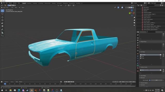Select the Measure tool
The width and height of the screenshot is (165, 92).
[x=2, y=33]
